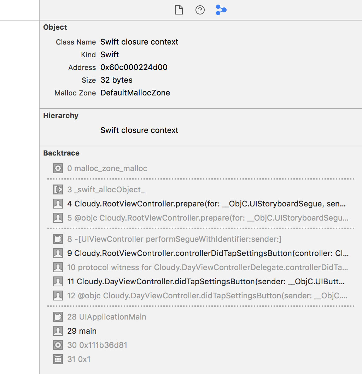Click the DefaultMallocZone value

(135, 93)
